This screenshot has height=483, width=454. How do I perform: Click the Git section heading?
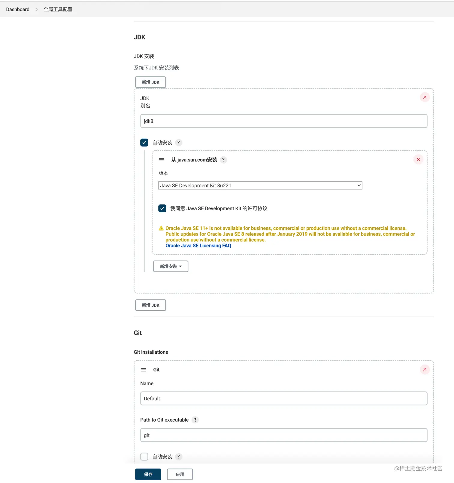coord(138,333)
